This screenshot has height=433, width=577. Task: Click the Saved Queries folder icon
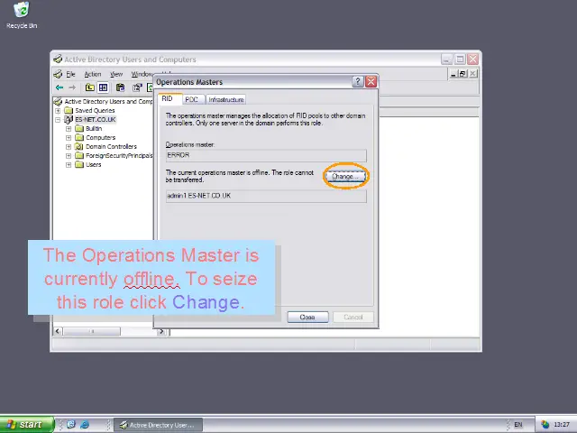click(69, 110)
